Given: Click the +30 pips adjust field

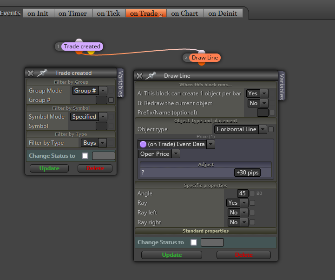Looking at the screenshot, I should [247, 173].
